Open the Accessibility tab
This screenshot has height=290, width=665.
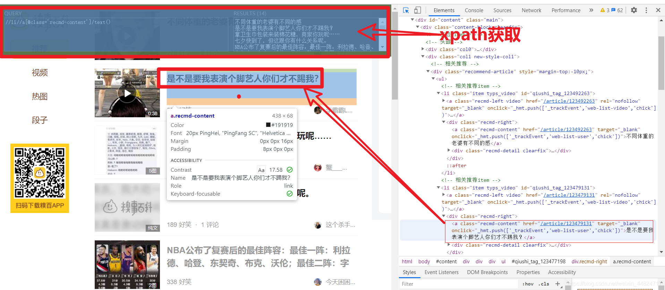(x=562, y=272)
